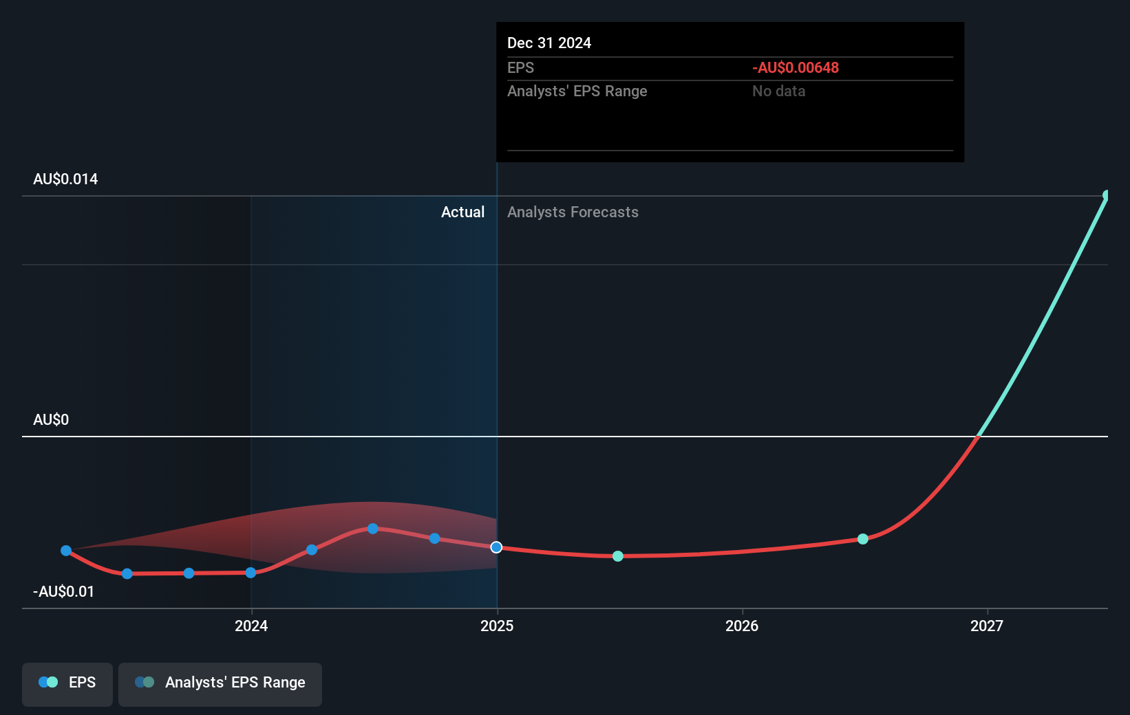The width and height of the screenshot is (1130, 715).
Task: Select the EPS data point in late 2024
Action: (x=434, y=538)
